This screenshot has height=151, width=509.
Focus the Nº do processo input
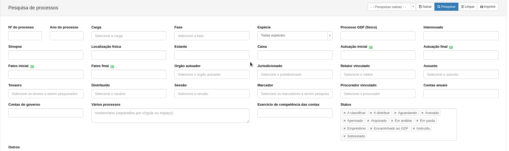(25, 36)
